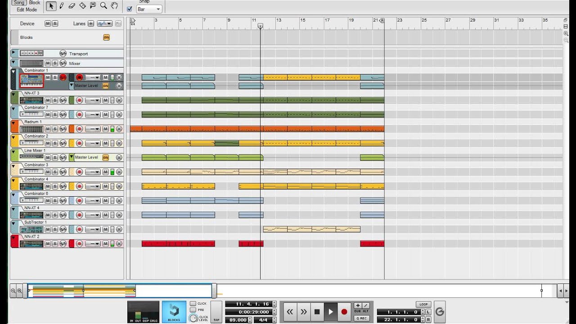The height and width of the screenshot is (324, 576).
Task: Arm record on the Combinator 7 lane
Action: (79, 115)
